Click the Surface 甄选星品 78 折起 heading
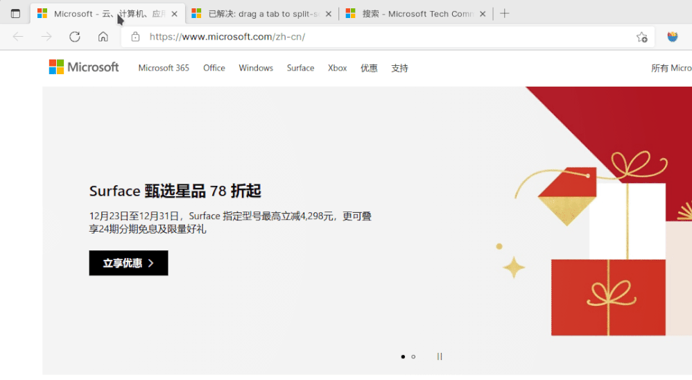Image resolution: width=692 pixels, height=380 pixels. point(175,191)
